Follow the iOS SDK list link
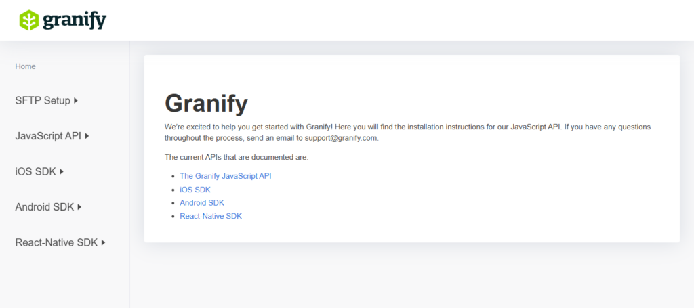 pyautogui.click(x=195, y=190)
